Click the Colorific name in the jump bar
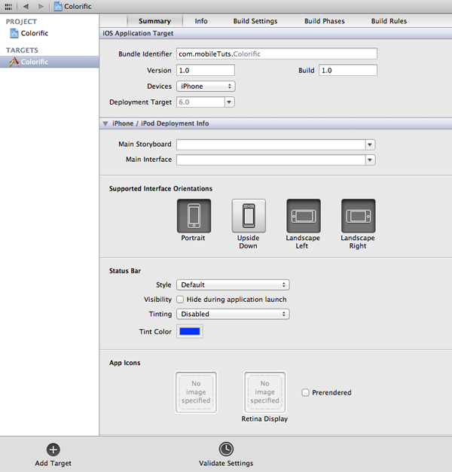Screen dimensions: 452x472 78,6
